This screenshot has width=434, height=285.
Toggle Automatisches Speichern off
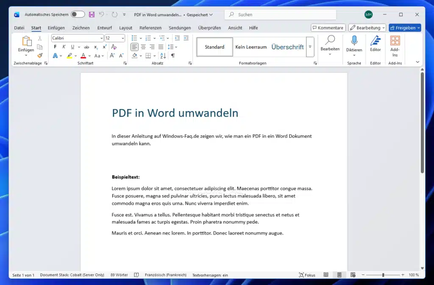(x=77, y=14)
